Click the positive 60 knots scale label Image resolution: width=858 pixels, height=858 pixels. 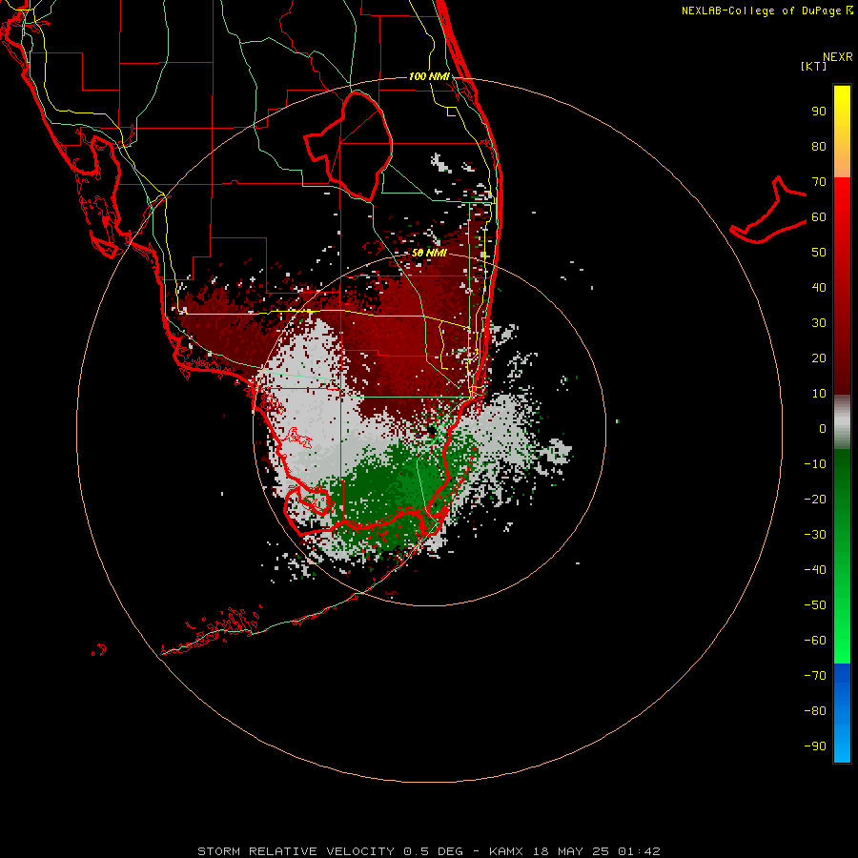819,216
